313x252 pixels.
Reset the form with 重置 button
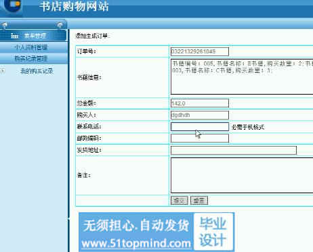click(x=199, y=201)
